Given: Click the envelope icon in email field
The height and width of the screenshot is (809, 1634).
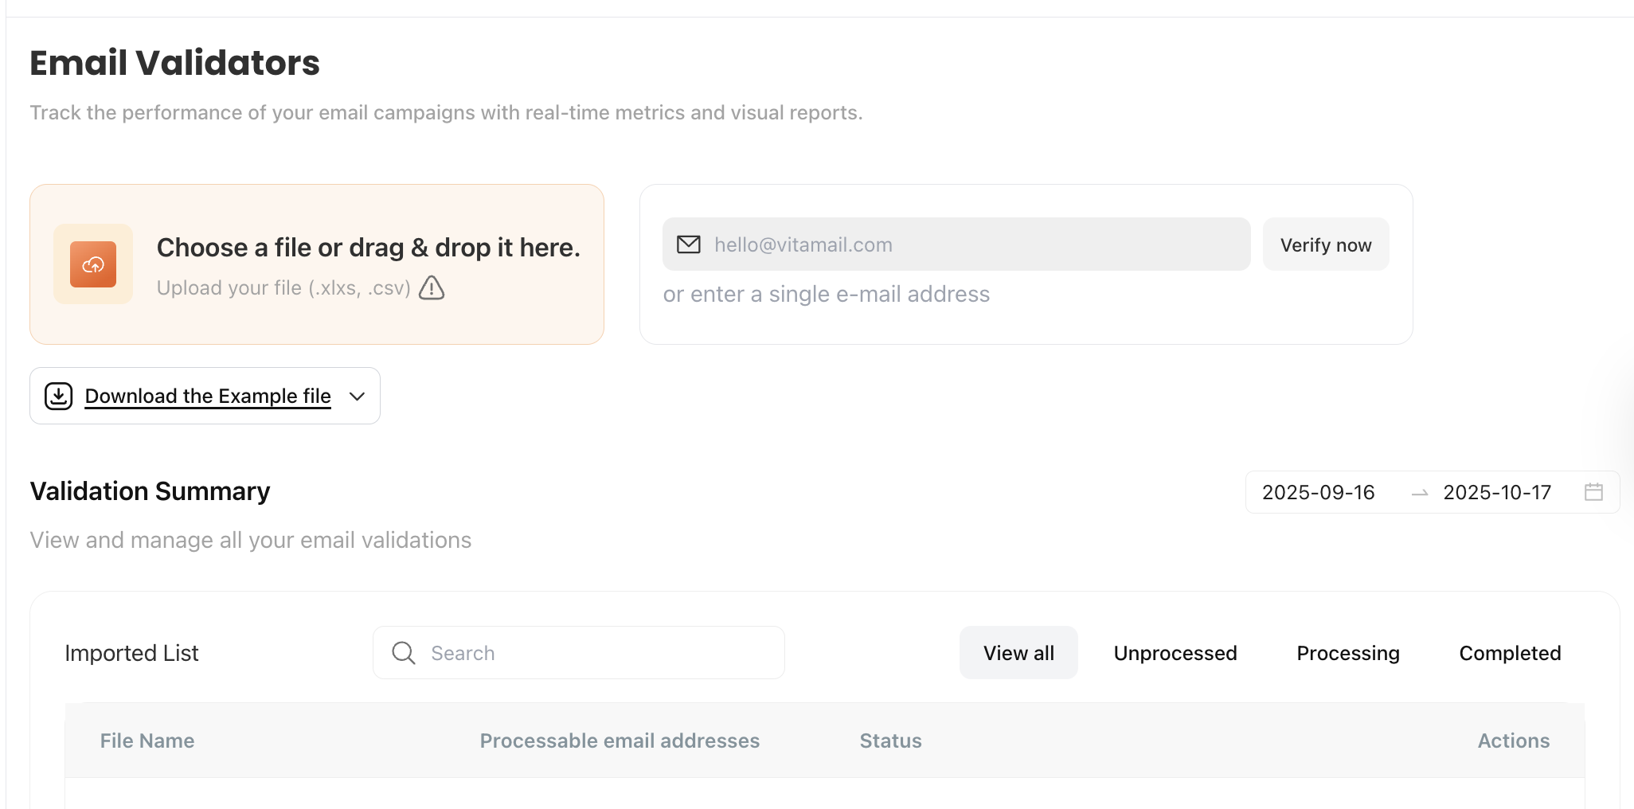Looking at the screenshot, I should (687, 244).
